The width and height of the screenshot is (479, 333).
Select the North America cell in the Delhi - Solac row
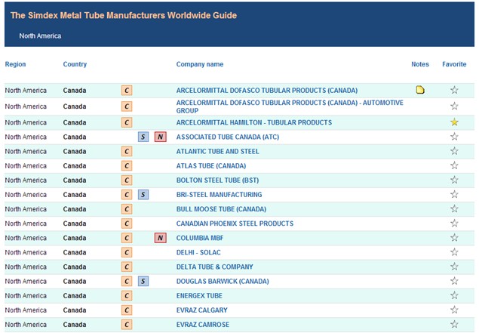pyautogui.click(x=26, y=252)
